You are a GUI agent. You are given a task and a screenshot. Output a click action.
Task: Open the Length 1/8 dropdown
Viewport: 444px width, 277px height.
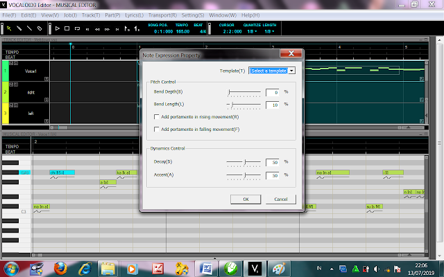click(269, 31)
